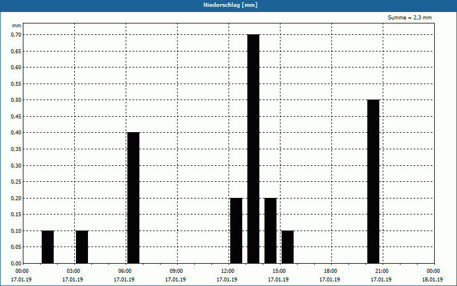Click the 03:00 time label on the x-axis
The image size is (457, 286).
point(74,271)
